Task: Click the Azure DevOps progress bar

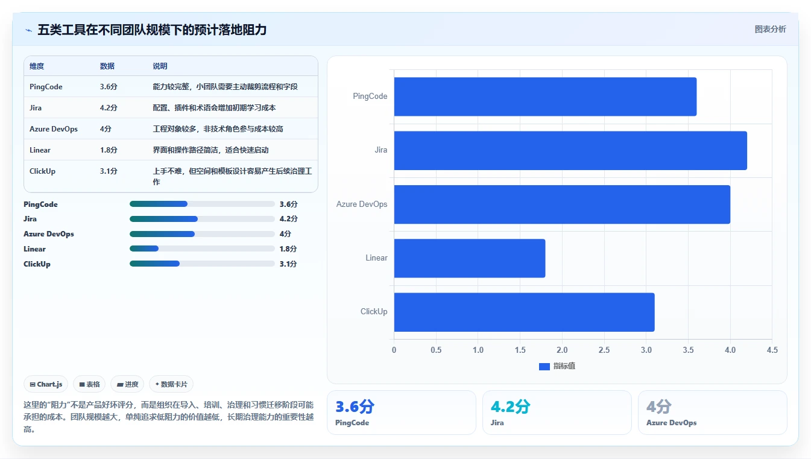Action: pyautogui.click(x=202, y=234)
